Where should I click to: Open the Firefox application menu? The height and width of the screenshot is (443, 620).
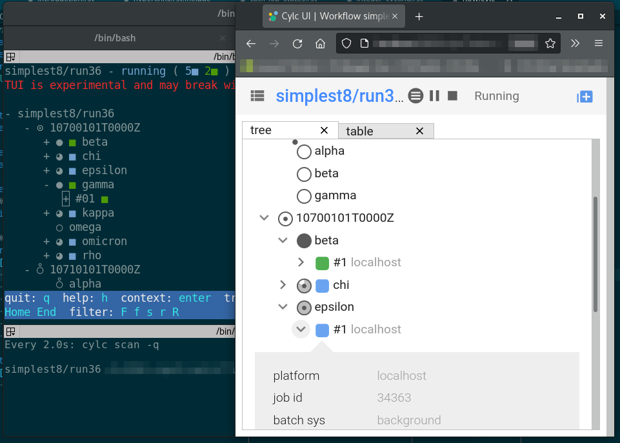click(x=599, y=43)
